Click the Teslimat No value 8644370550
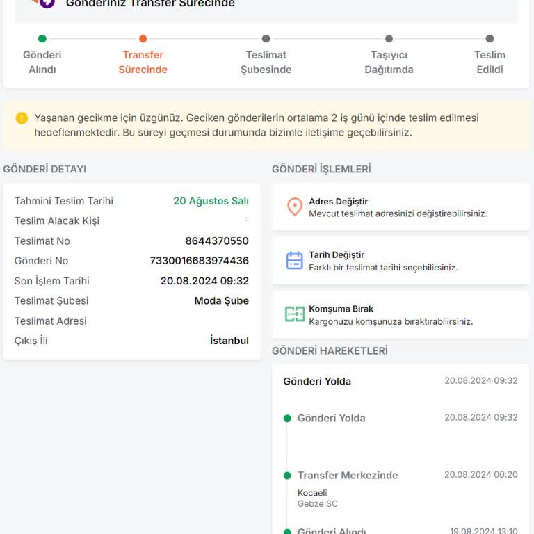Image resolution: width=534 pixels, height=534 pixels. click(x=216, y=241)
